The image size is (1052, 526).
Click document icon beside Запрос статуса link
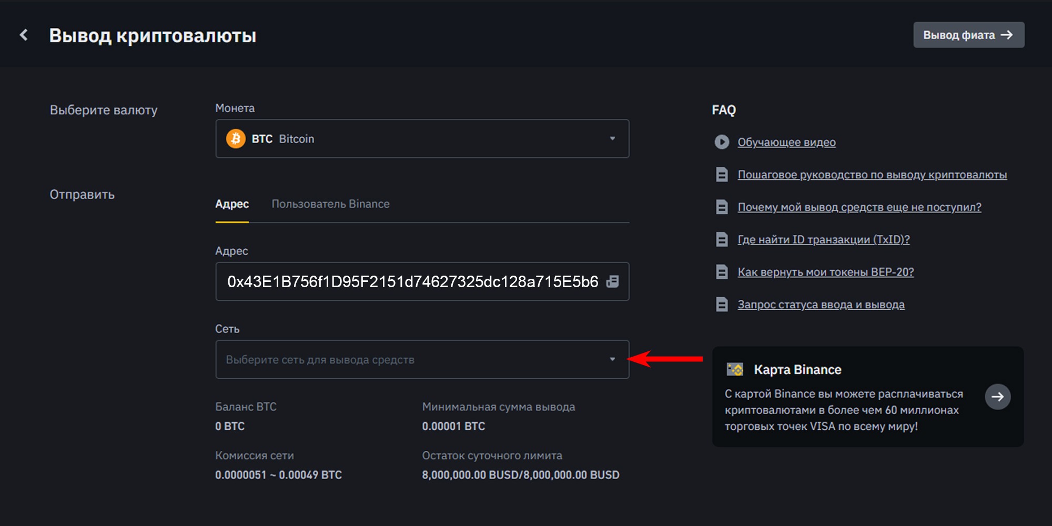click(722, 305)
